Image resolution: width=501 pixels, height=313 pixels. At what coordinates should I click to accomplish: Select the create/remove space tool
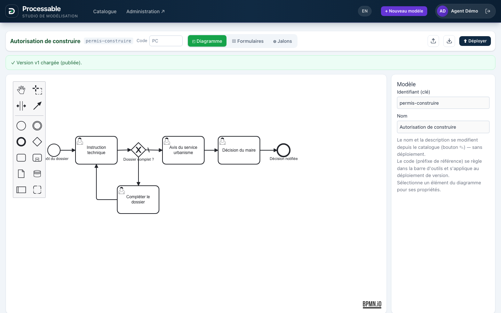click(x=21, y=106)
